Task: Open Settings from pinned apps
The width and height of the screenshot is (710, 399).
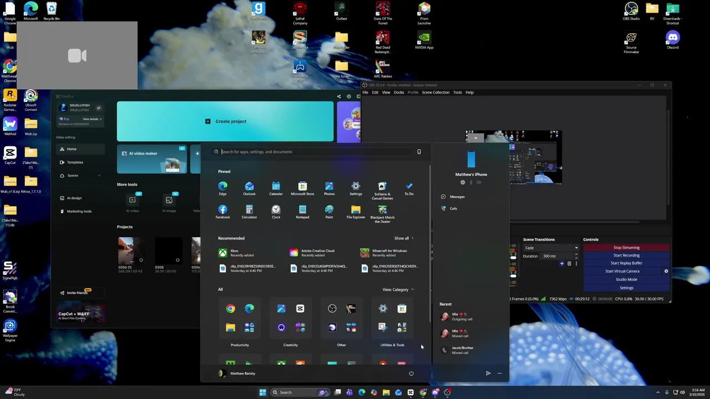Action: [x=356, y=188]
